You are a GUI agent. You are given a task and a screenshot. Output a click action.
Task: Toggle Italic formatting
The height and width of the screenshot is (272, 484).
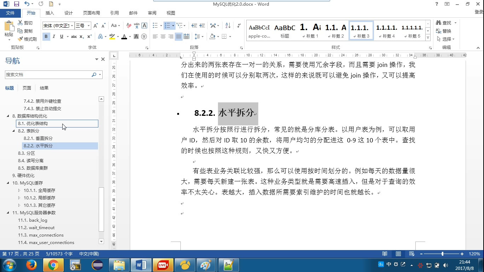[54, 36]
